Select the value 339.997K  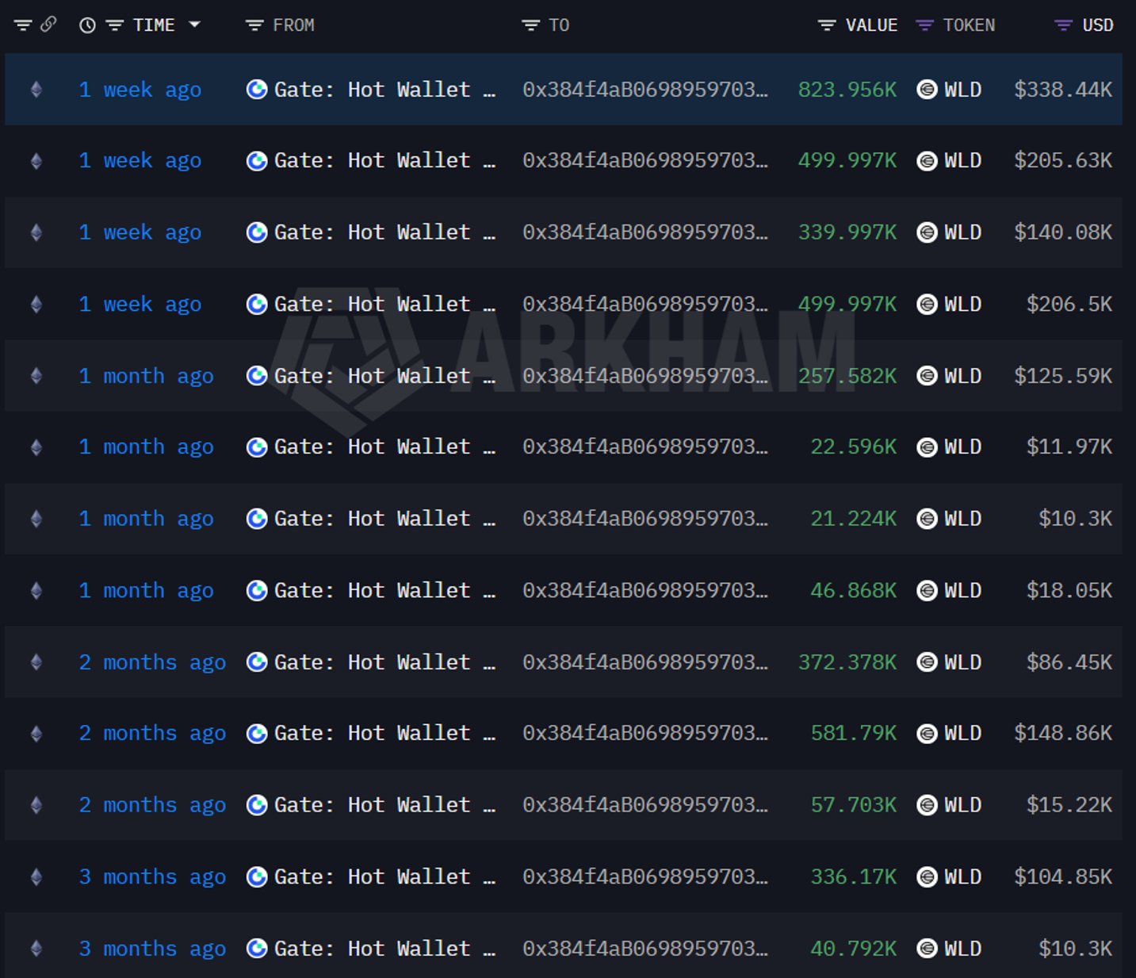pos(847,232)
